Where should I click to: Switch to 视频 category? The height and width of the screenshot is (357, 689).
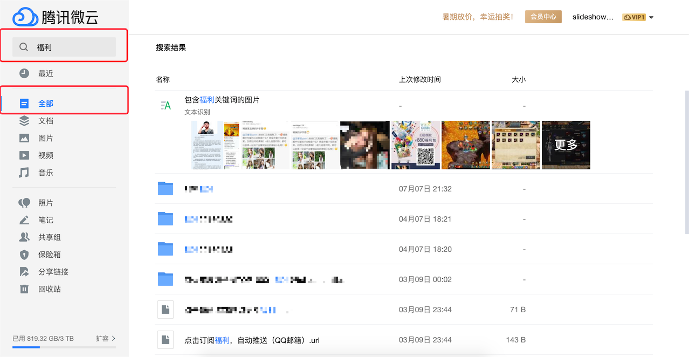pos(46,155)
